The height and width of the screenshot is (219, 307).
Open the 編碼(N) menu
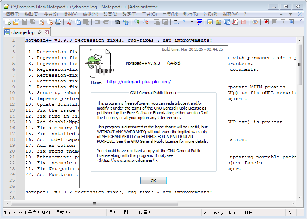click(x=91, y=14)
